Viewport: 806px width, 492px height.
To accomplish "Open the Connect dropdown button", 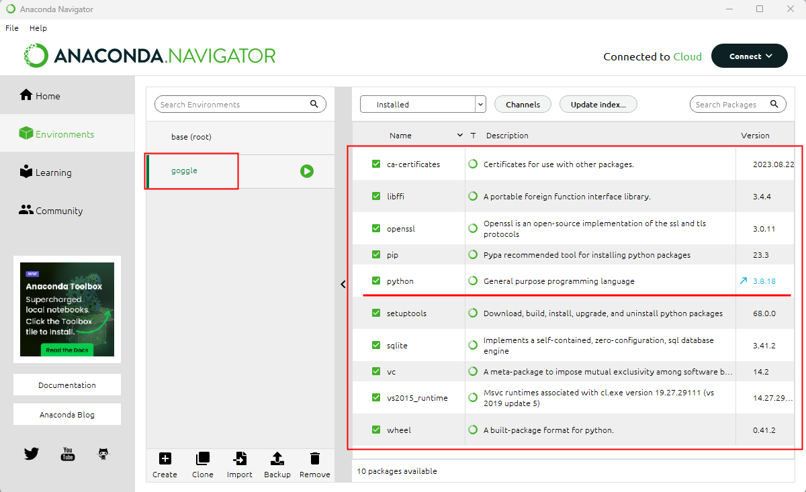I will tap(750, 56).
